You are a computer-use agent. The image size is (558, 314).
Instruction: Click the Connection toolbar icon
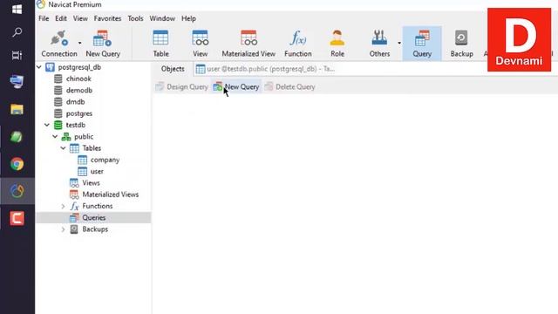pos(59,44)
